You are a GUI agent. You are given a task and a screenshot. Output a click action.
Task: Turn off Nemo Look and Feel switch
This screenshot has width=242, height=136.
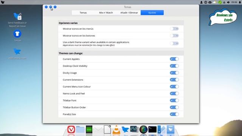click(x=174, y=93)
